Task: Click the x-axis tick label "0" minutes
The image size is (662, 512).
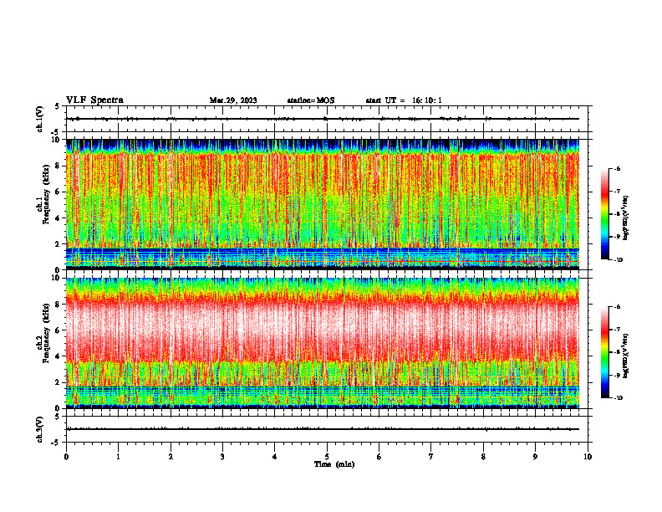Action: tap(66, 457)
